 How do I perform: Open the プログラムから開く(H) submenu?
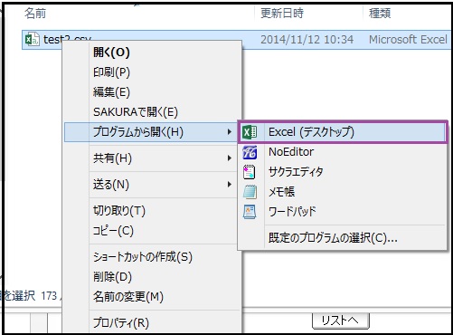click(151, 132)
